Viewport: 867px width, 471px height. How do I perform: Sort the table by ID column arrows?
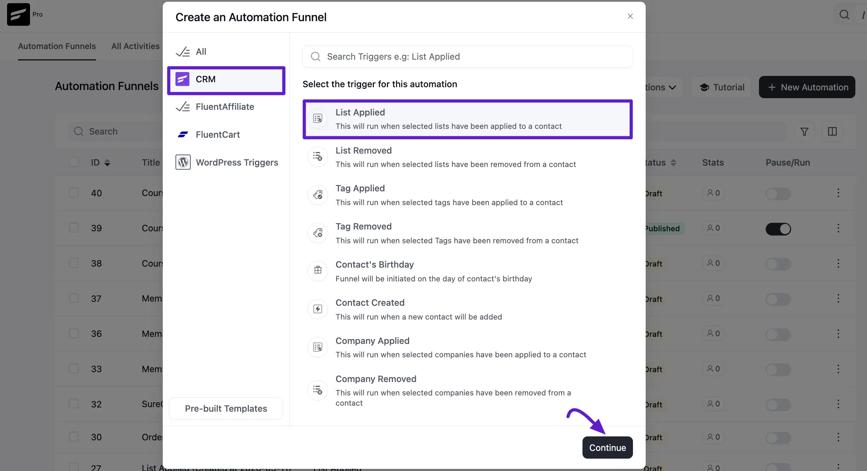[x=107, y=163]
